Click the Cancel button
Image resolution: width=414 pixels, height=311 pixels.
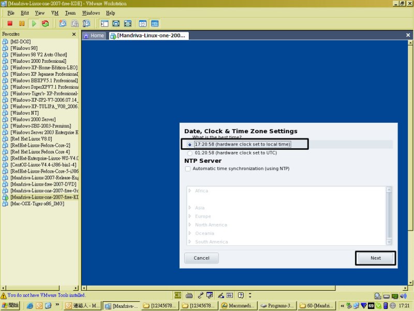point(201,258)
